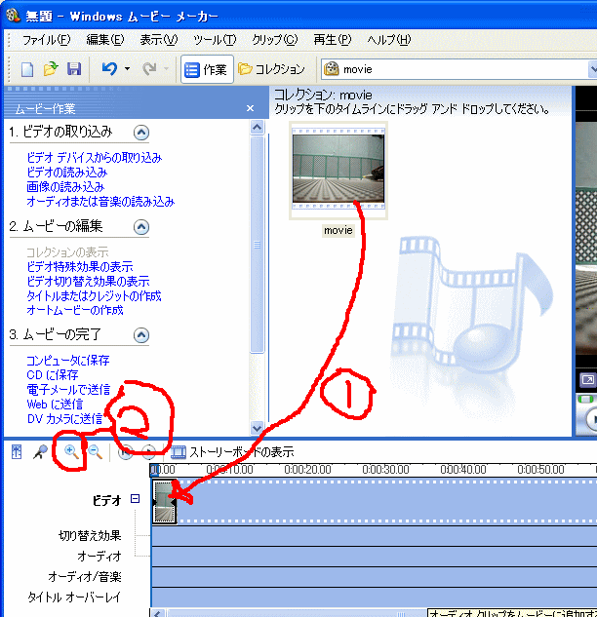Zoom in the timeline with magnifier plus
This screenshot has height=617, width=597.
[71, 452]
